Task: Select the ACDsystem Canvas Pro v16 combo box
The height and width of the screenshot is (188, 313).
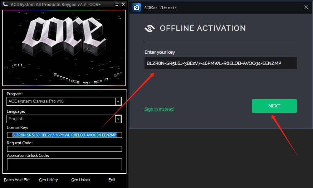Action: pyautogui.click(x=64, y=101)
